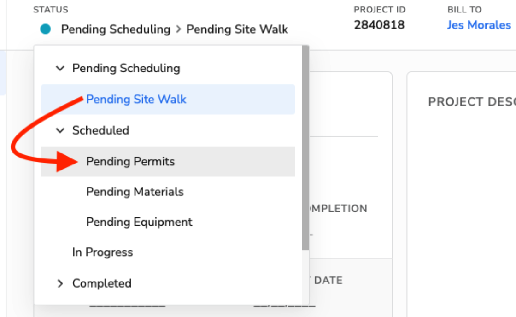Select Pending Materials status option
516x317 pixels.
(168, 192)
